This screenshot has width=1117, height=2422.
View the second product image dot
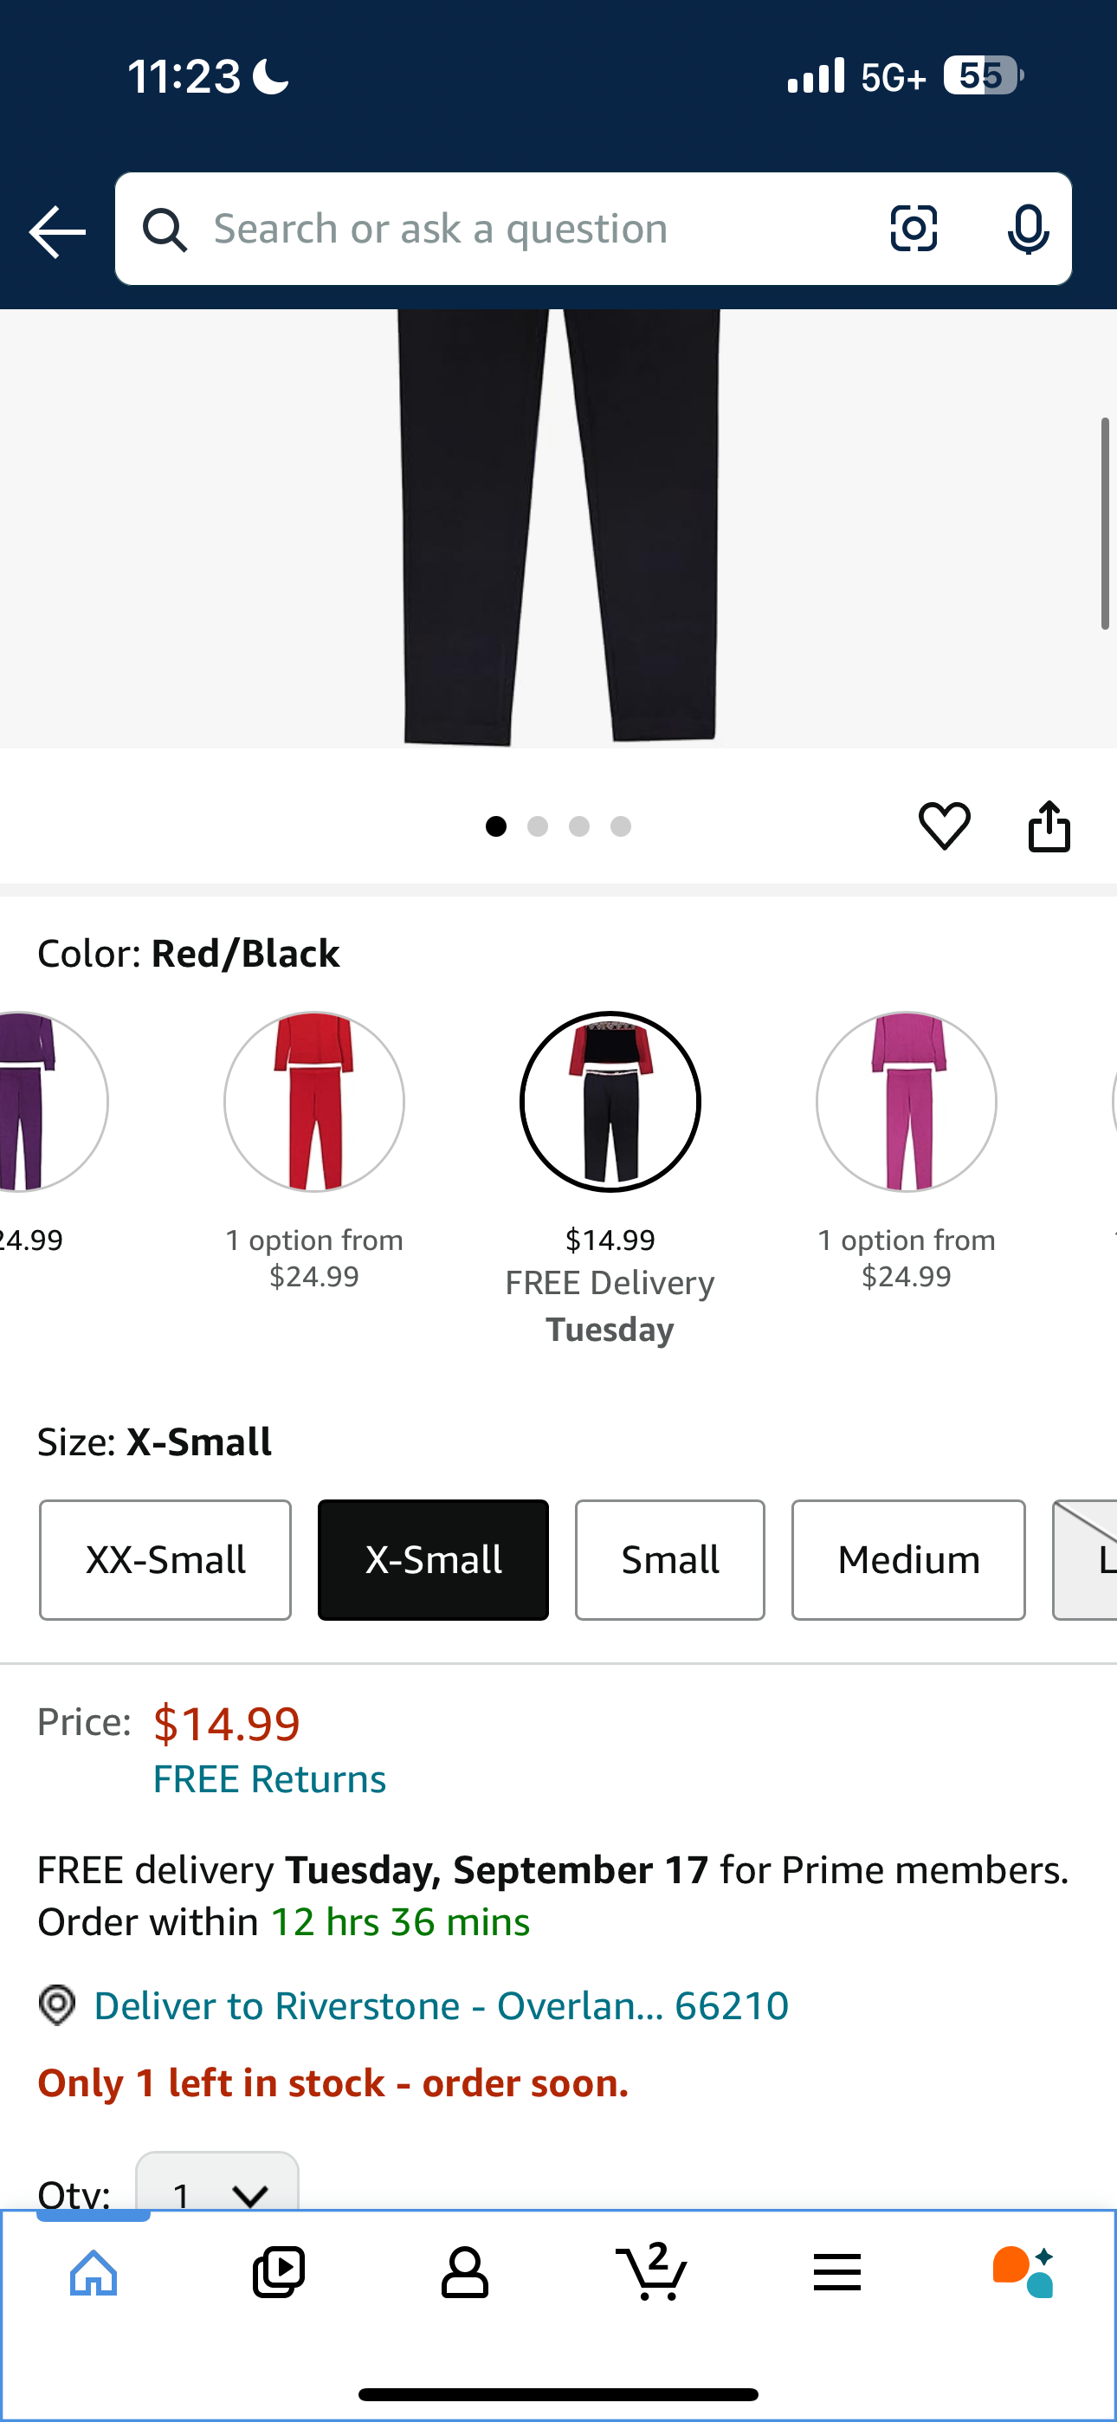tap(539, 826)
